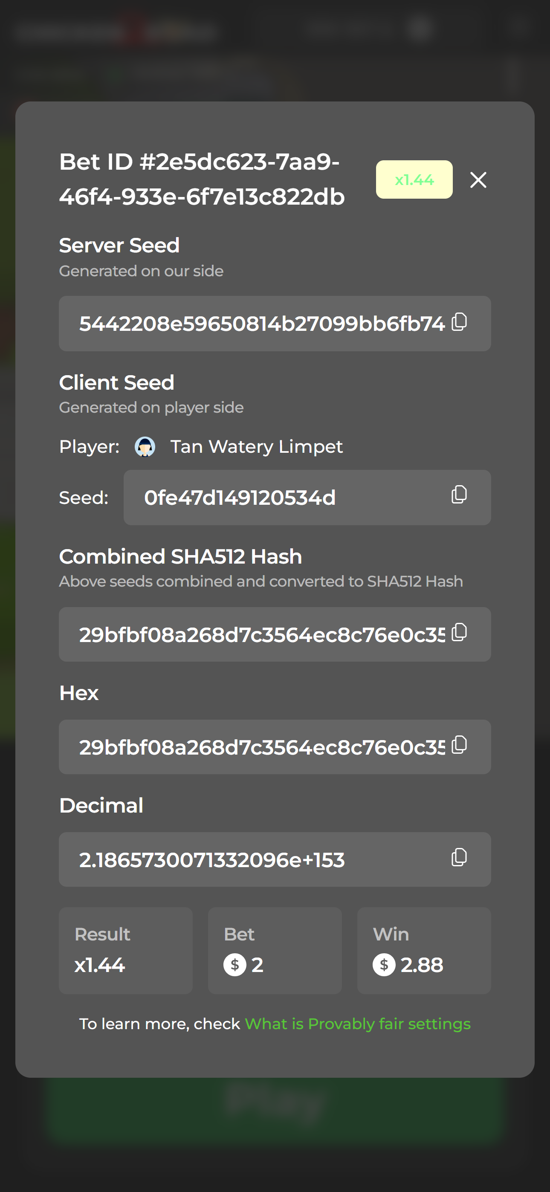Click the Server Seed text field

tap(262, 324)
